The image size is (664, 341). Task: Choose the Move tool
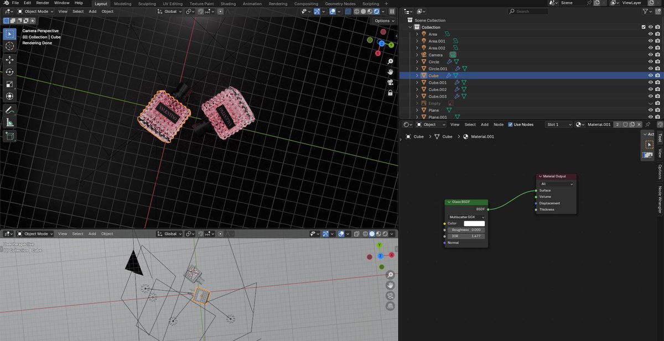(x=9, y=60)
